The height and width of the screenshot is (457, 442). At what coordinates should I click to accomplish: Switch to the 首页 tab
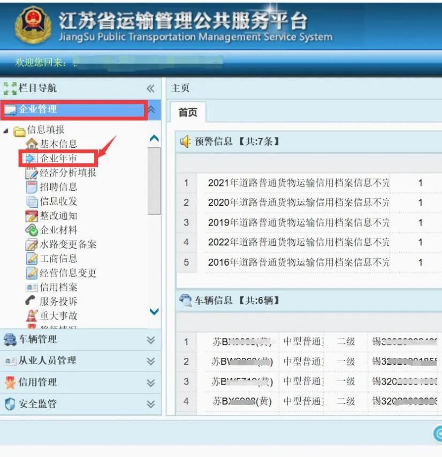(188, 112)
